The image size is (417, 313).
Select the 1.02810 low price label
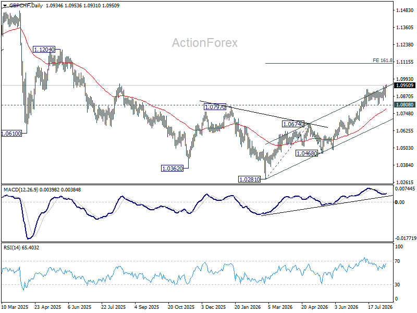pyautogui.click(x=250, y=179)
